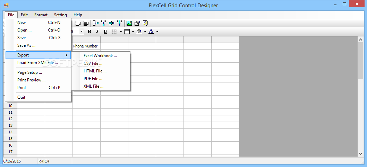Click the help question mark icon
Viewport: 367px width, 167px height.
145,23
